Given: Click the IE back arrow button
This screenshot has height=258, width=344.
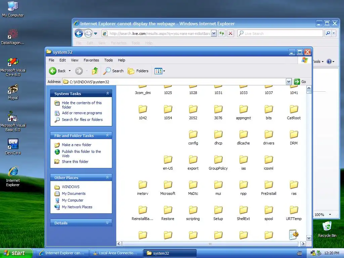Looking at the screenshot, I should [x=79, y=33].
